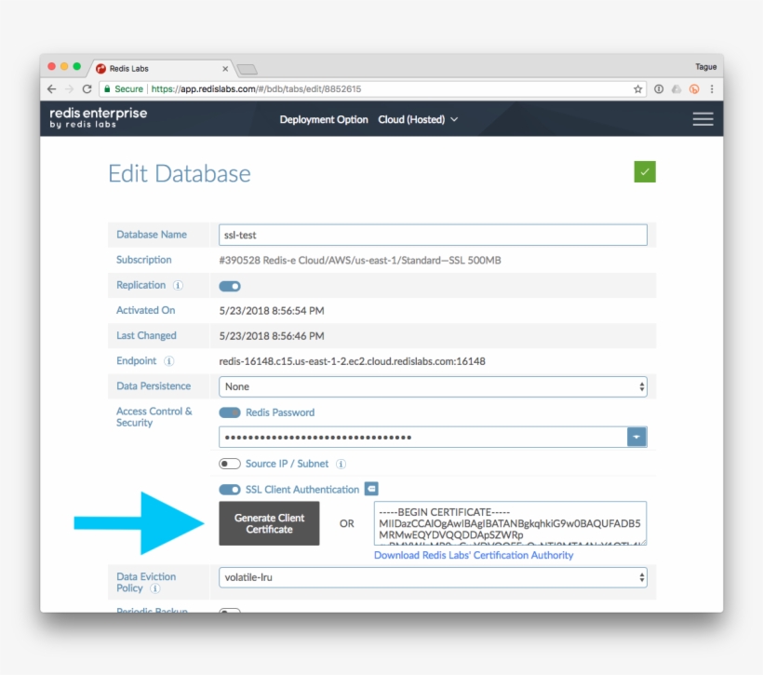Viewport: 763px width, 675px height.
Task: Open Chrome three-dot menu
Action: coord(712,89)
